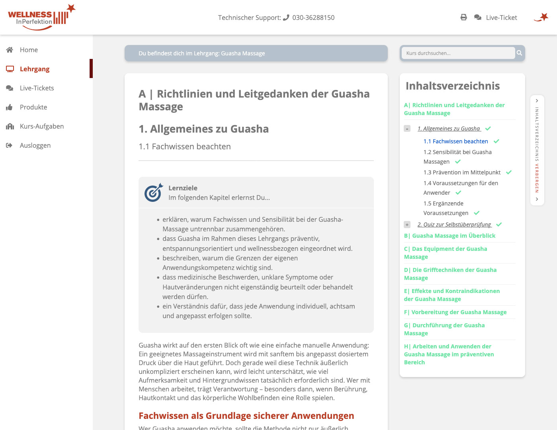
Task: Click the phone icon beside Technischer Support
Action: pos(286,18)
